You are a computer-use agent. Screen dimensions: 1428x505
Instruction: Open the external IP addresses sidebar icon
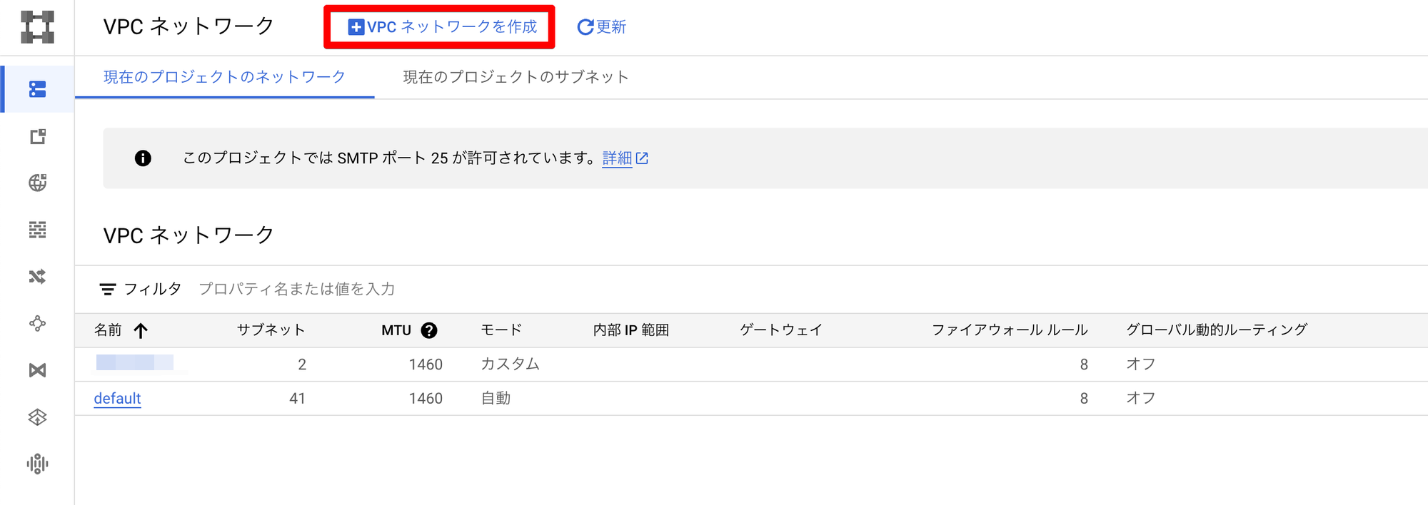tap(37, 136)
